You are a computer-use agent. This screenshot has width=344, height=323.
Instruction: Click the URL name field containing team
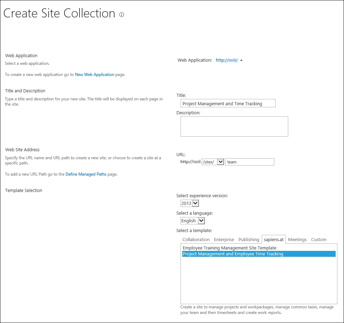(x=250, y=162)
